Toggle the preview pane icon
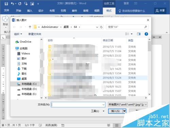The height and width of the screenshot is (128, 170). 139,34
